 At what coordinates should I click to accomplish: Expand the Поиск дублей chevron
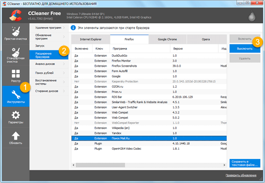[x=64, y=73]
